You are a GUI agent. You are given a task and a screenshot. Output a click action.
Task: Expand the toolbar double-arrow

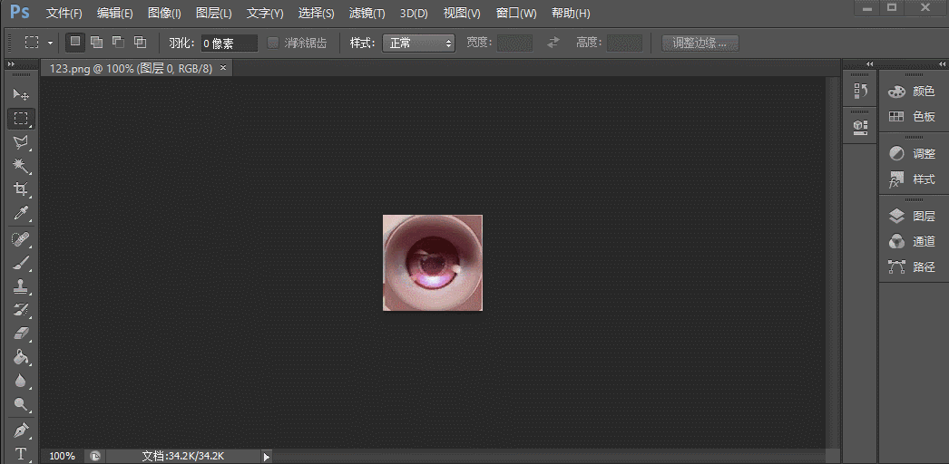point(10,63)
